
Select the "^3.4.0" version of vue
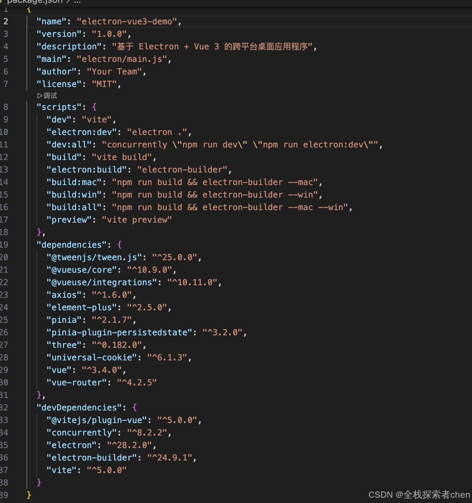pyautogui.click(x=102, y=370)
